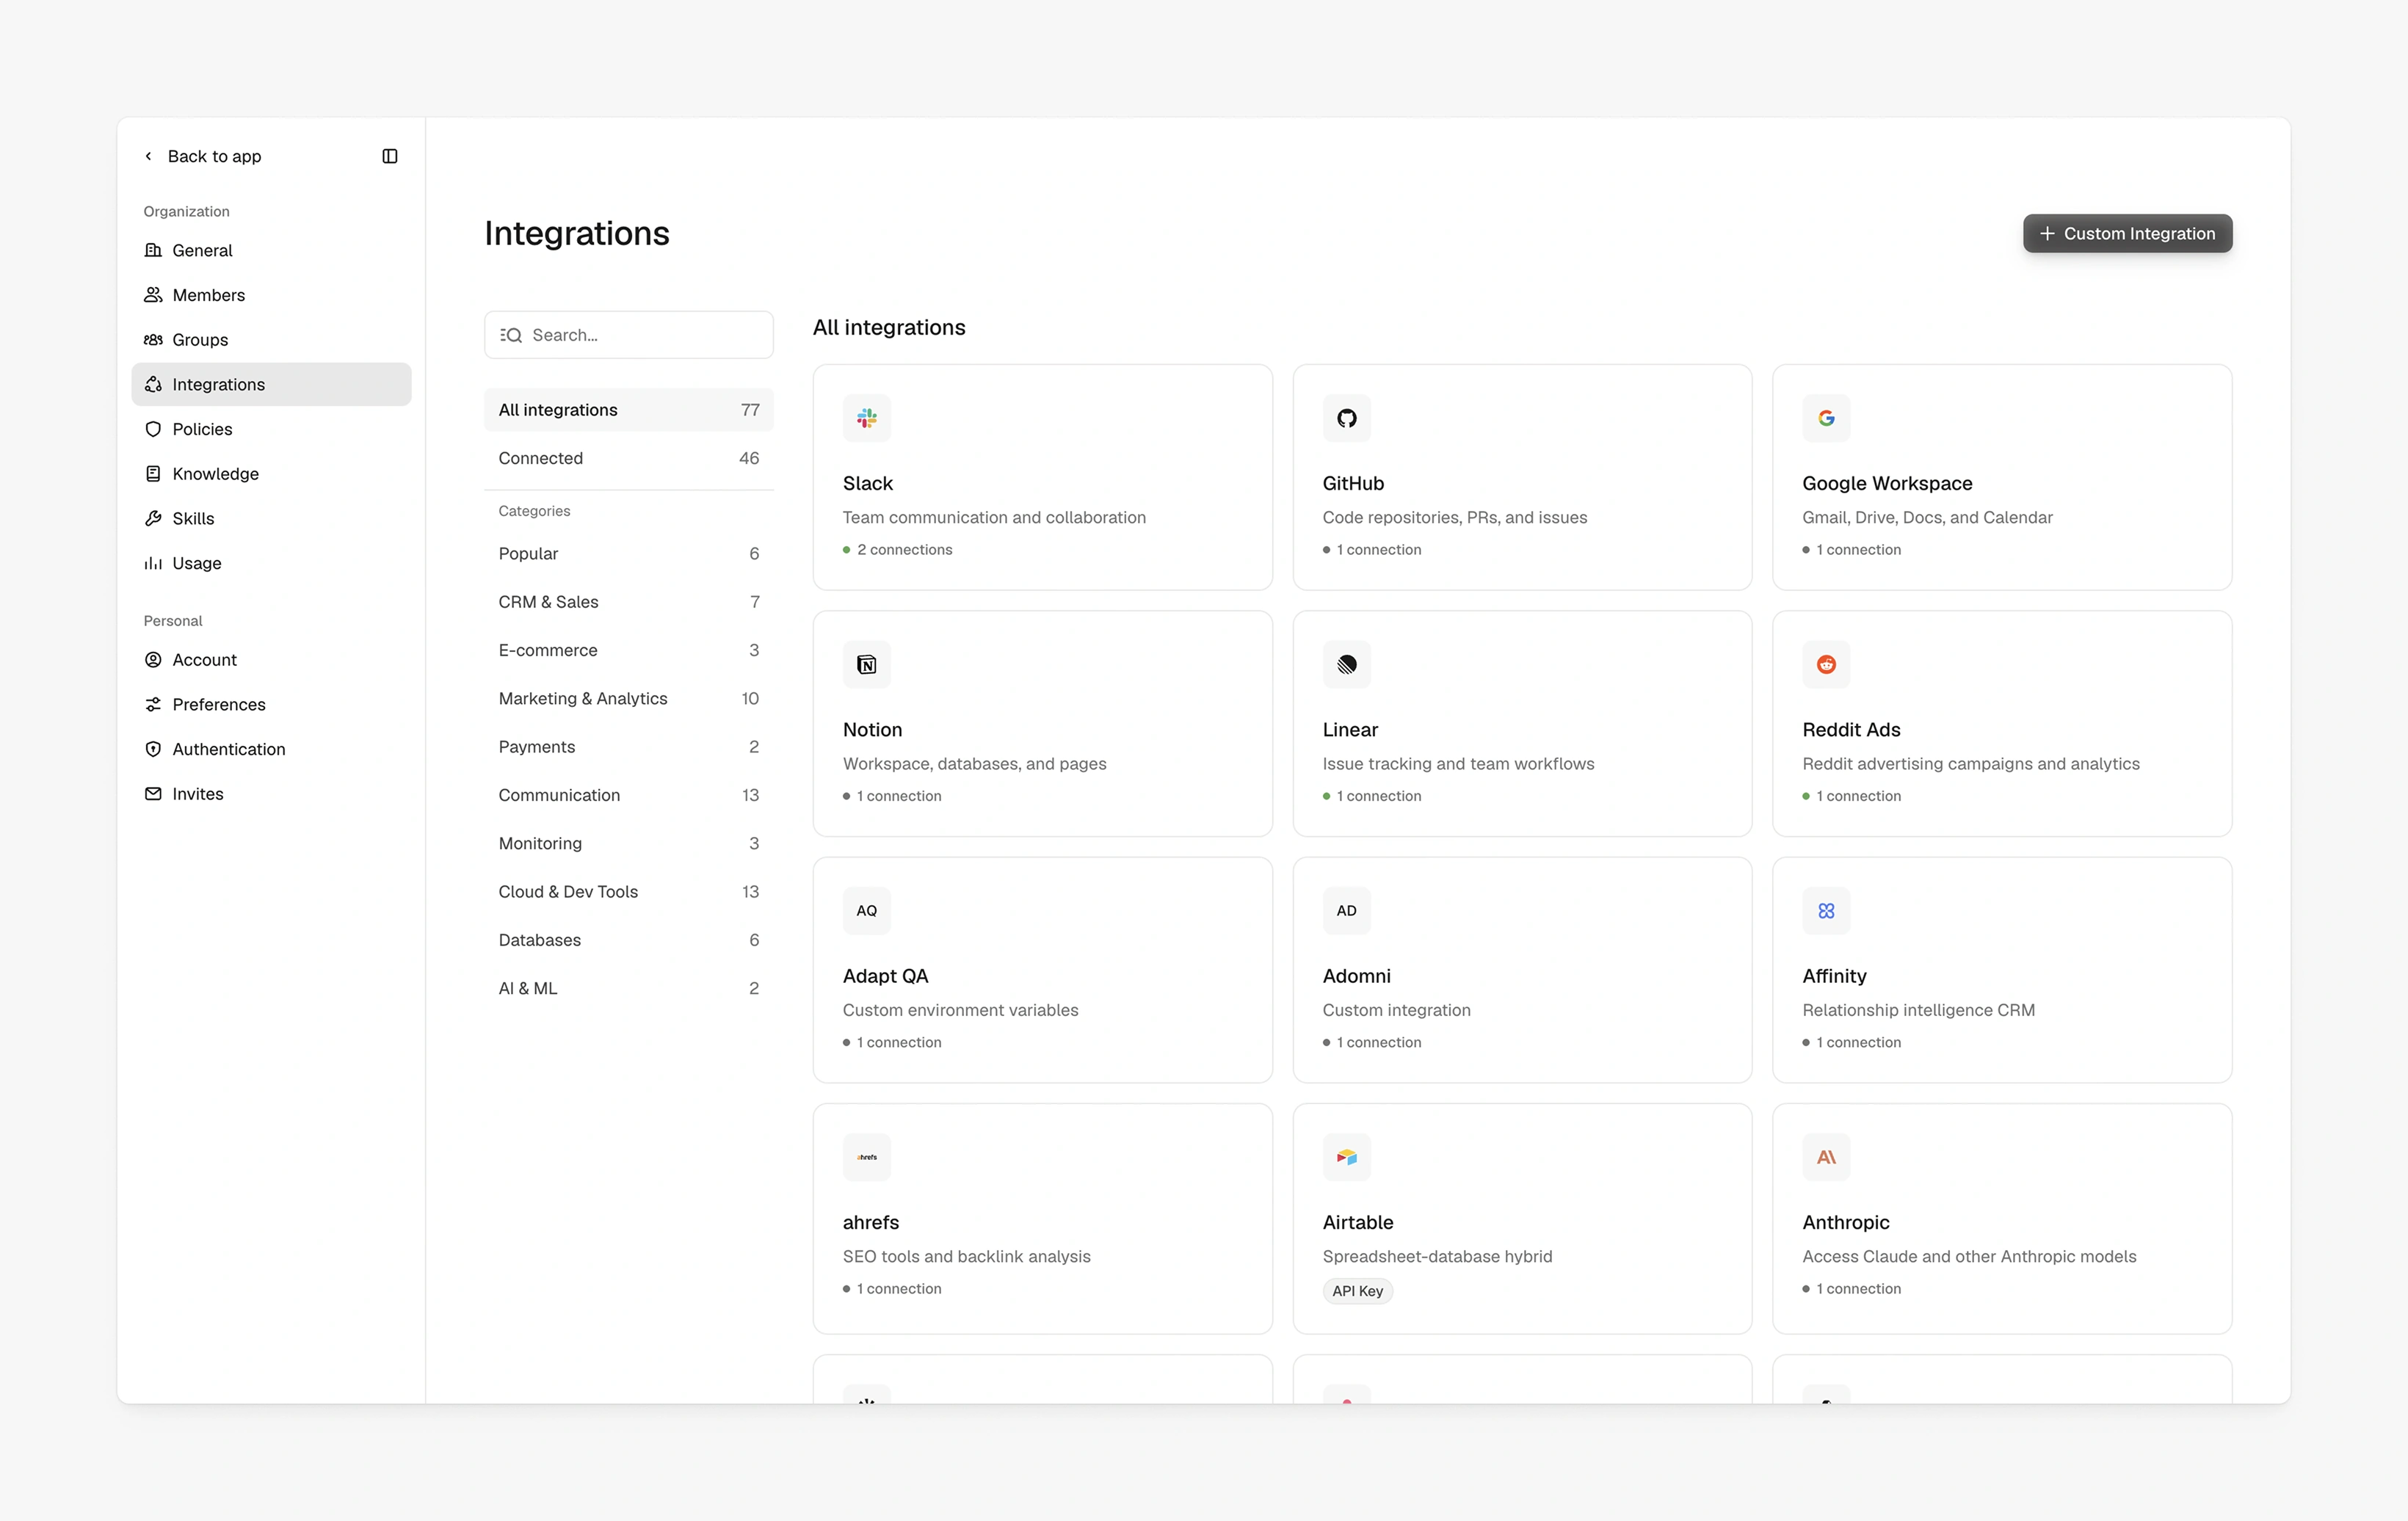Screen dimensions: 2408x1521
Task: Click the Custom Integration button
Action: coord(2127,233)
